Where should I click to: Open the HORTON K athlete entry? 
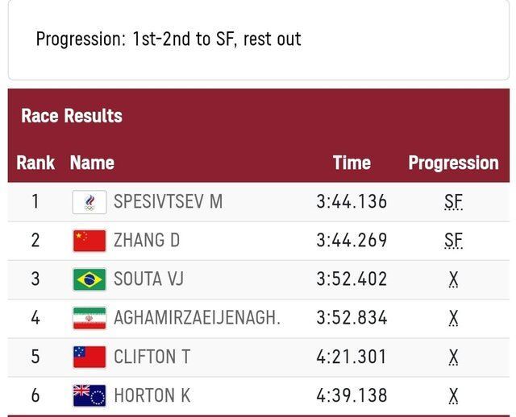point(153,395)
